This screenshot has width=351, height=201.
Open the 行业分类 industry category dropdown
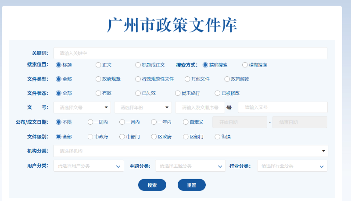(292, 166)
